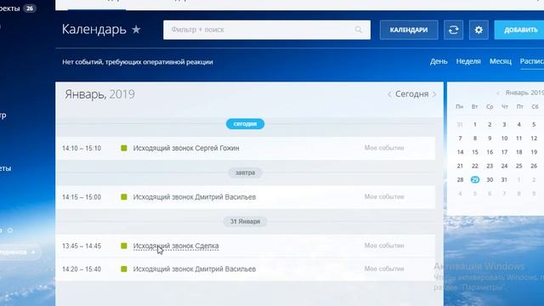Go to next period right of Сегодня

click(434, 94)
